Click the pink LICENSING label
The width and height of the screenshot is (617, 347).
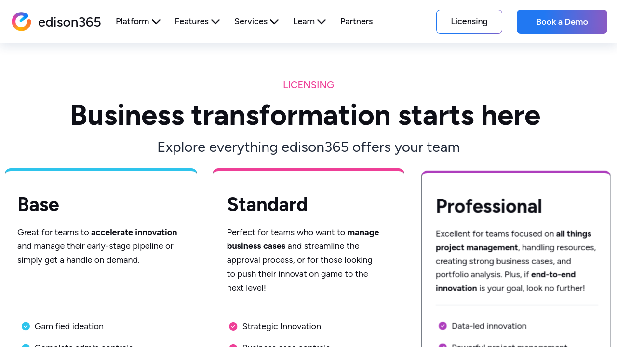click(x=308, y=85)
